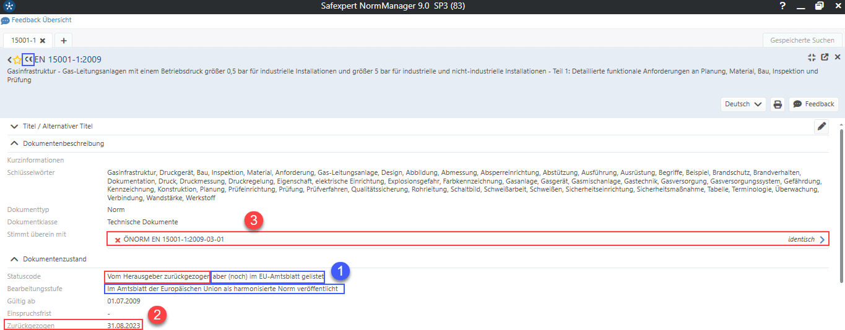Print the document details
The height and width of the screenshot is (330, 845).
click(778, 104)
